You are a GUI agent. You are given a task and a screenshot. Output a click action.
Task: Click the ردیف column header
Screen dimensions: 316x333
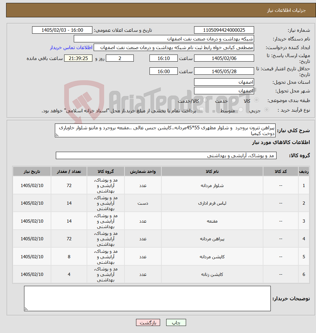[304, 172]
